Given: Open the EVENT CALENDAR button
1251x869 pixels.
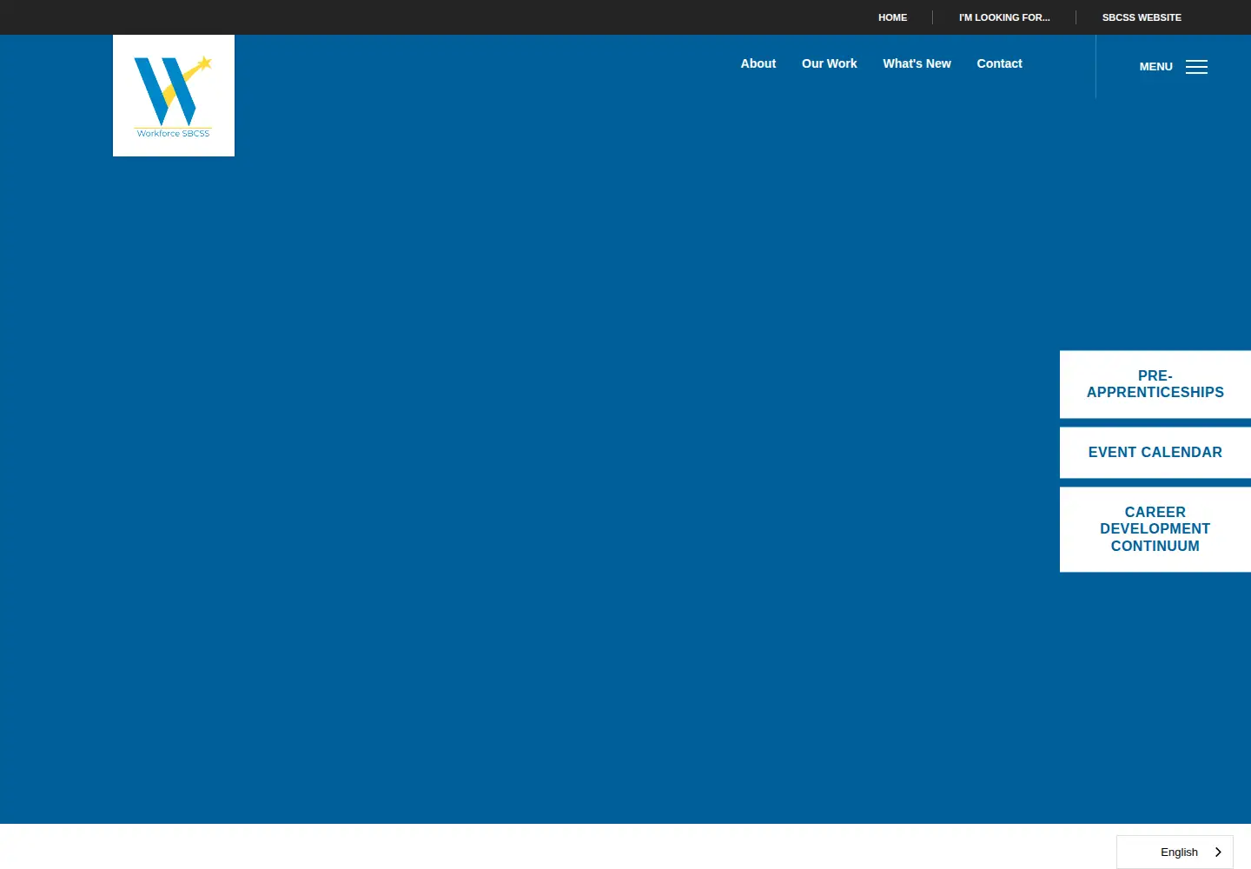Looking at the screenshot, I should coord(1155,452).
